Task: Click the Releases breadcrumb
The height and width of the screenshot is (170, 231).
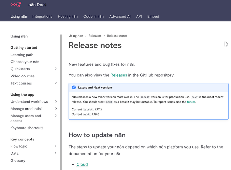Action: pyautogui.click(x=95, y=36)
